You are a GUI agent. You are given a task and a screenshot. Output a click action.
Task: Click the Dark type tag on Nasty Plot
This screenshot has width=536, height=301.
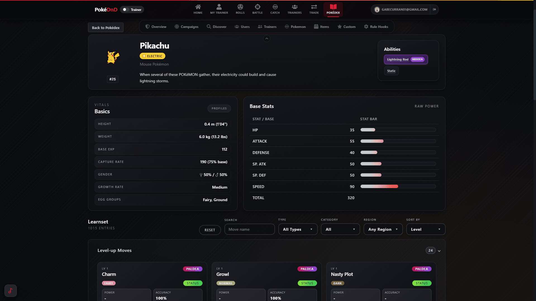click(x=337, y=283)
